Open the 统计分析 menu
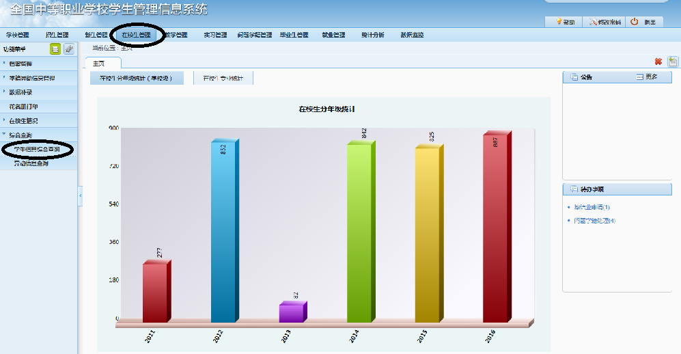Viewport: 681px width, 354px height. click(x=373, y=35)
